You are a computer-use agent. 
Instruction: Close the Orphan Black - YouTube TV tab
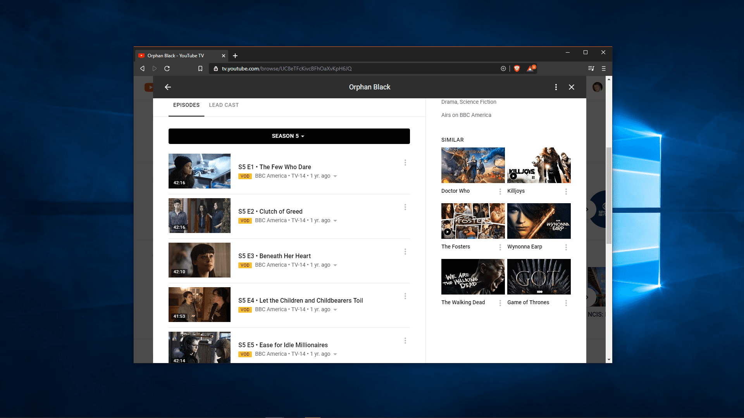click(224, 56)
